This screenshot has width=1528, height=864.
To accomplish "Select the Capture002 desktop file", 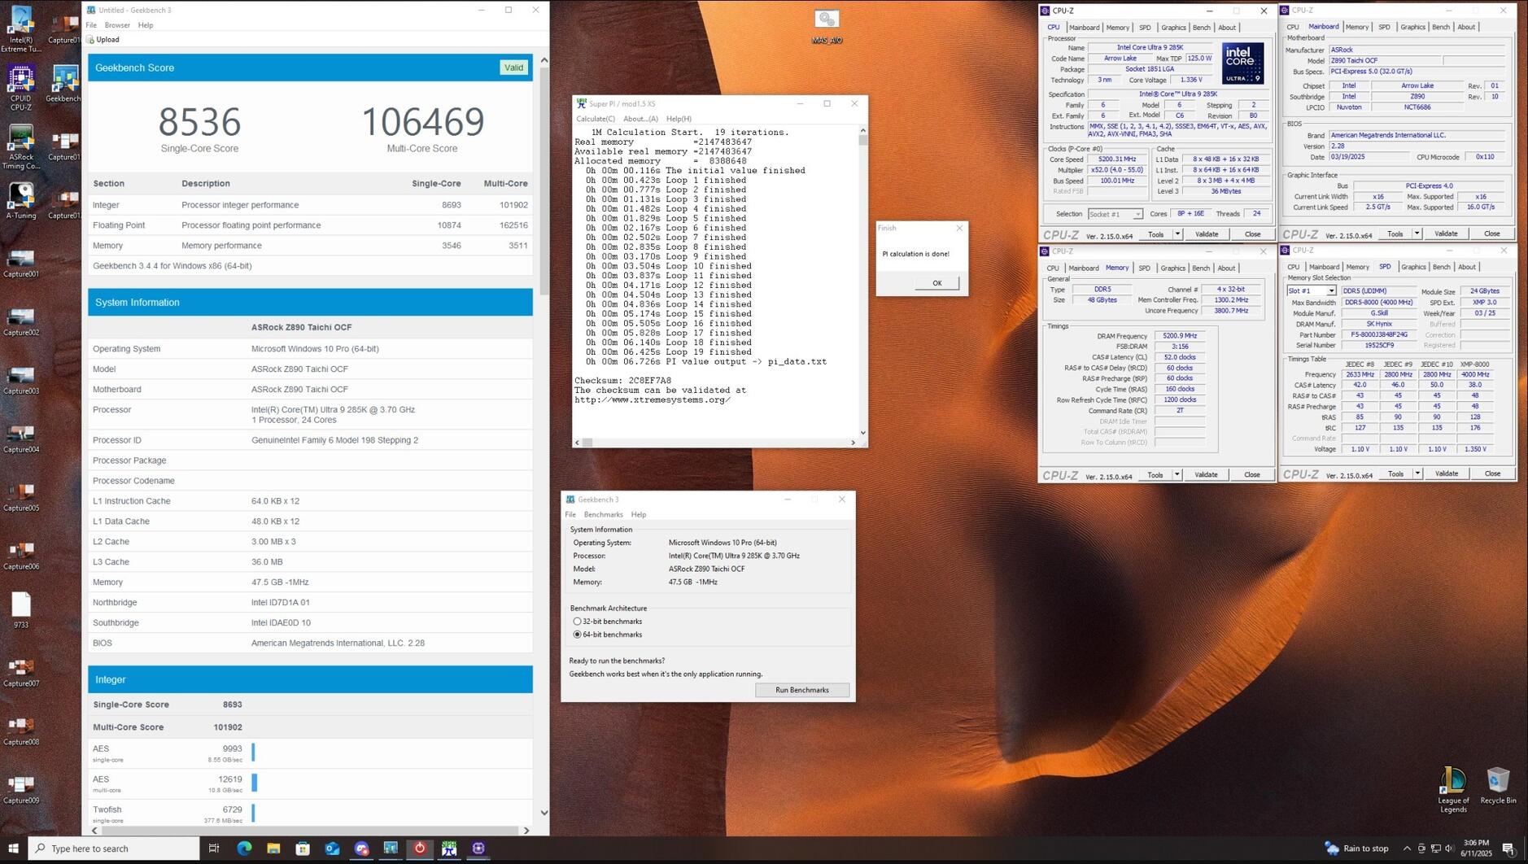I will [x=20, y=322].
